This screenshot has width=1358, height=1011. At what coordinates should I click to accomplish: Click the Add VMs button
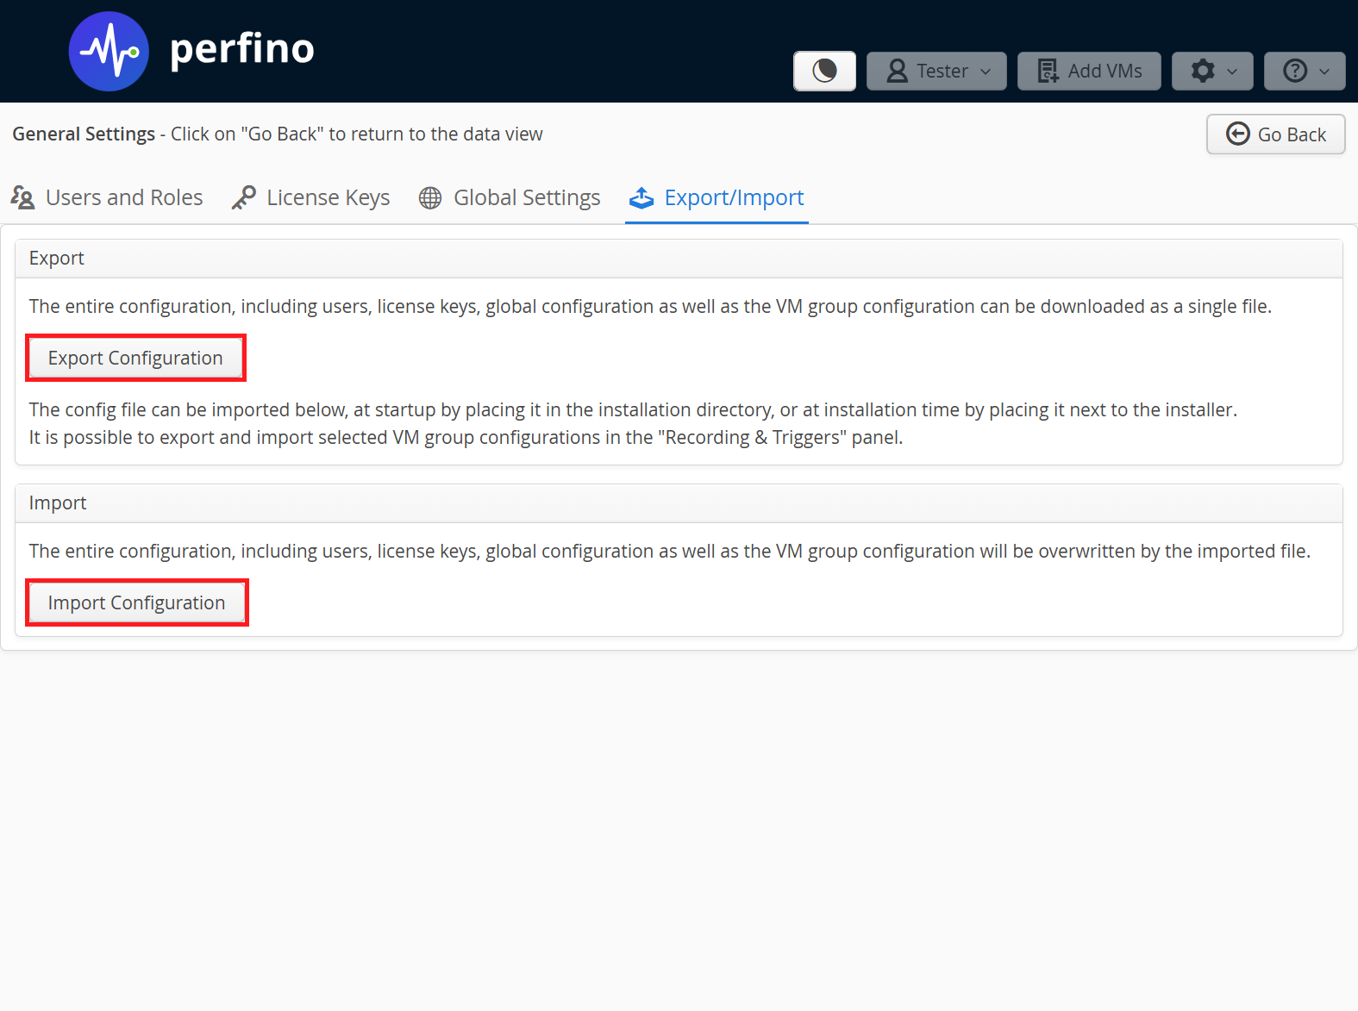coord(1089,71)
